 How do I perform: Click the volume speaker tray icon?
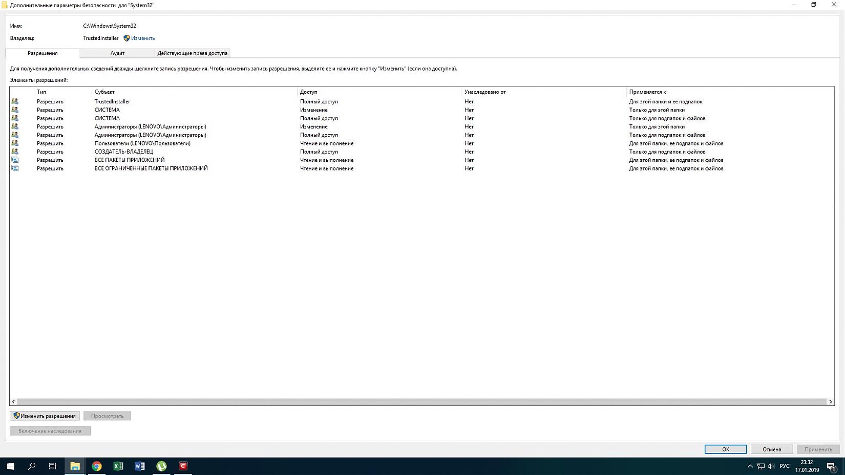coord(771,466)
